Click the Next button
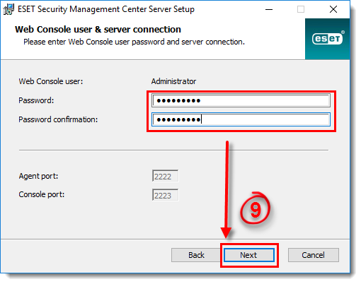Screen dimensions: 361x284 tap(249, 255)
